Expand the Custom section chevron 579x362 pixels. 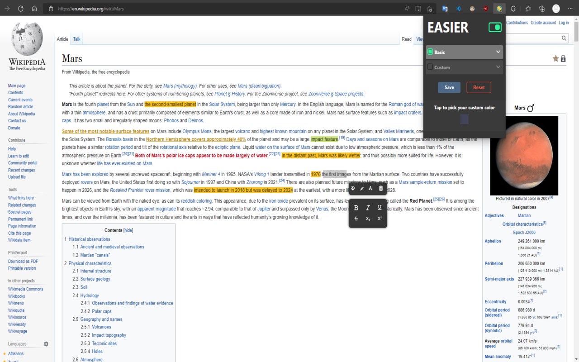tap(498, 67)
